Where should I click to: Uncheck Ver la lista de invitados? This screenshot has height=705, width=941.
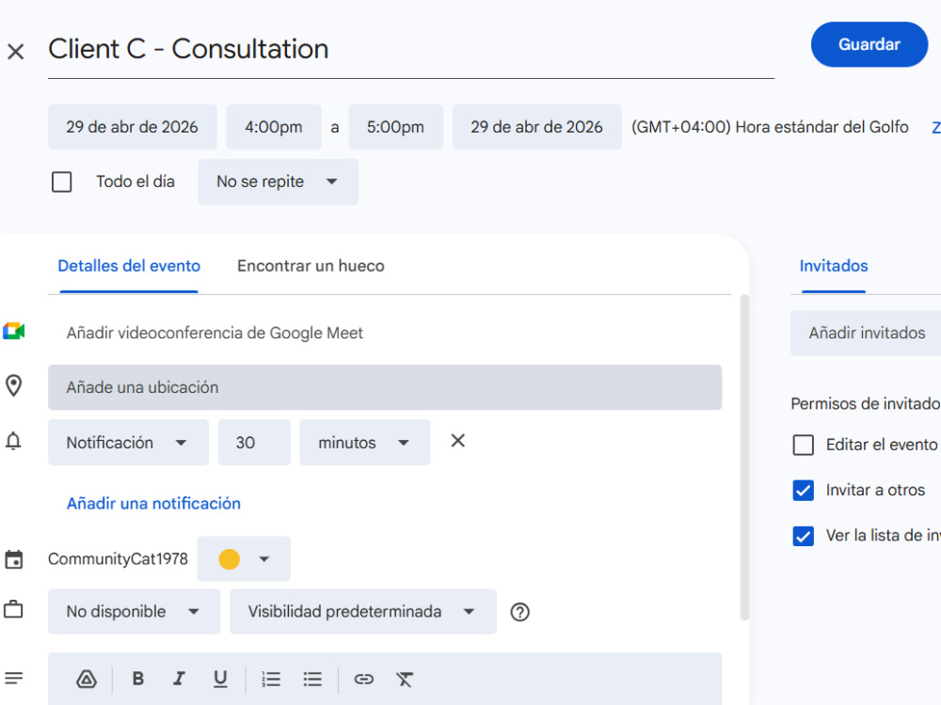pyautogui.click(x=803, y=536)
